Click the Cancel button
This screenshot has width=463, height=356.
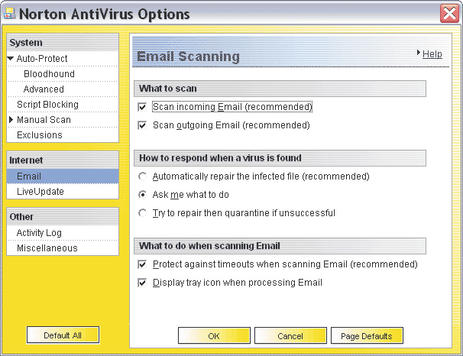290,335
